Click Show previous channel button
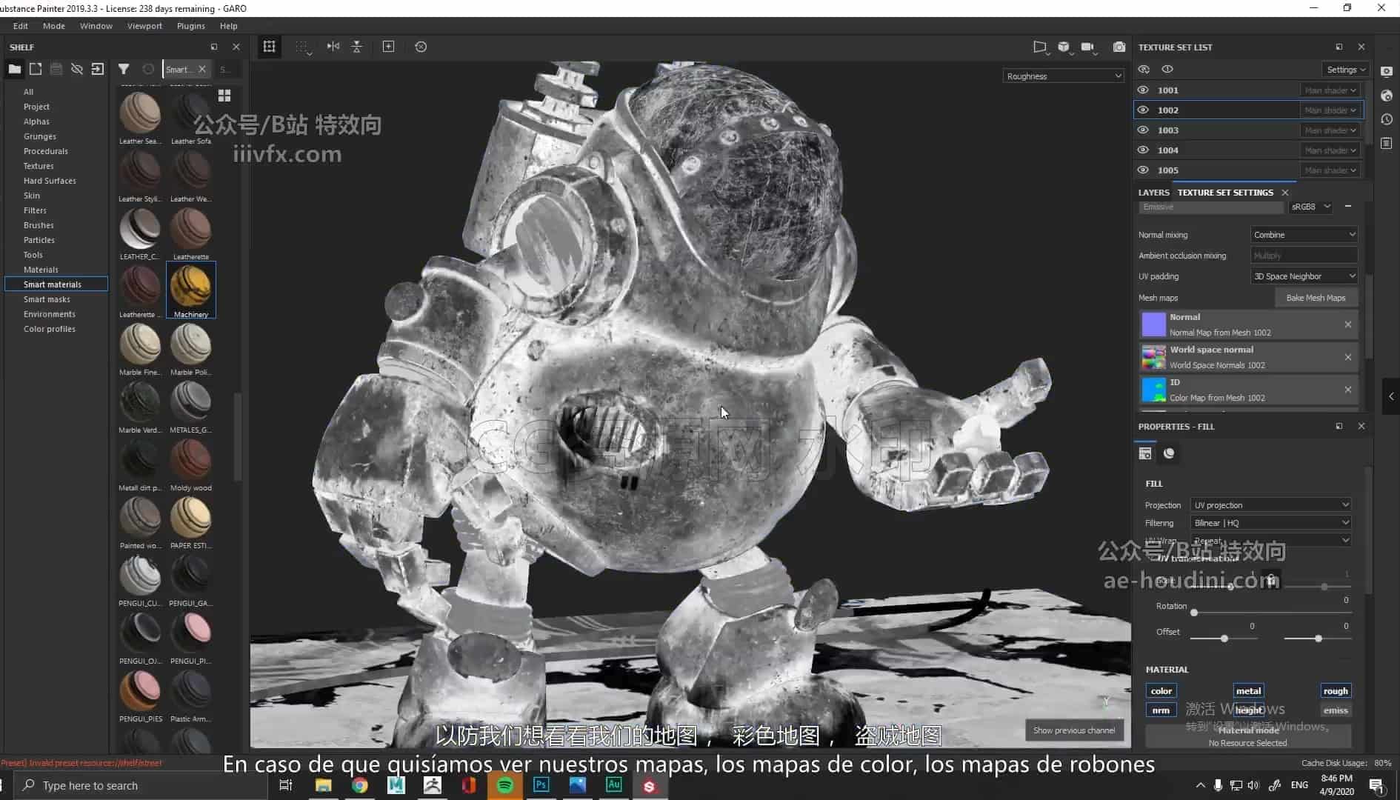This screenshot has width=1400, height=800. coord(1074,730)
